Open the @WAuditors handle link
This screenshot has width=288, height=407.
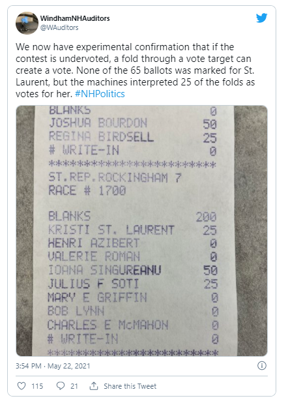pyautogui.click(x=59, y=27)
